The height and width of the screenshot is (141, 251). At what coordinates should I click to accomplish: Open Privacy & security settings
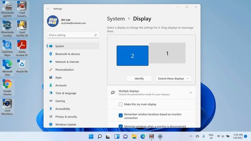pyautogui.click(x=73, y=117)
